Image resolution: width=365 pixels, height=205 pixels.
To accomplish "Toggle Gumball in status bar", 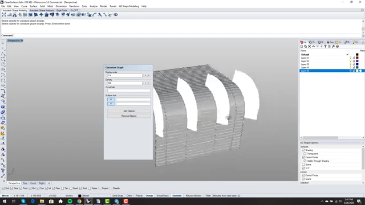I will click(177, 196).
